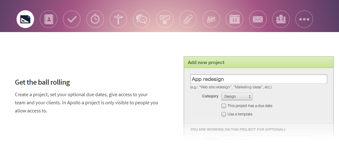339x165 pixels.
Task: Open the messages speech bubbles icon
Action: (142, 19)
